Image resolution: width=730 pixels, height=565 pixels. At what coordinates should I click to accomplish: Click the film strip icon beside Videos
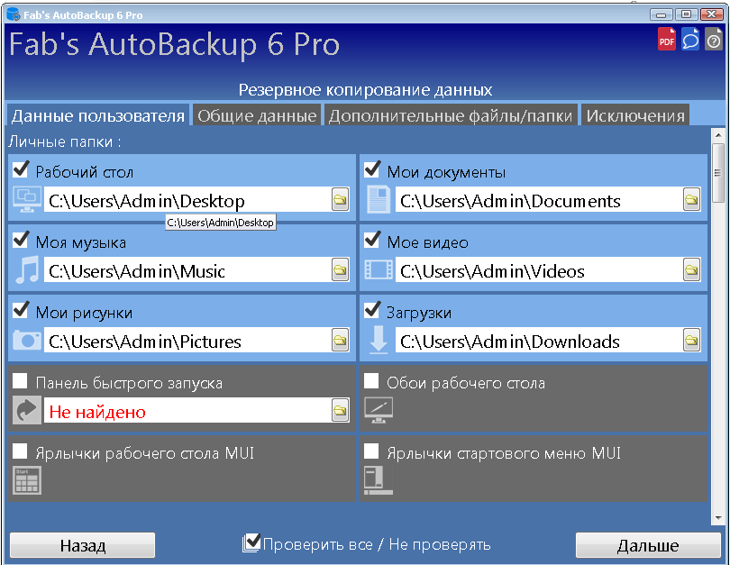379,269
